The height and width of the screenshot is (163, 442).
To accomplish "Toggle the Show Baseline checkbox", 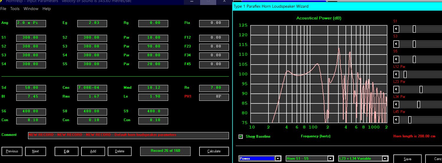I will tap(241, 136).
